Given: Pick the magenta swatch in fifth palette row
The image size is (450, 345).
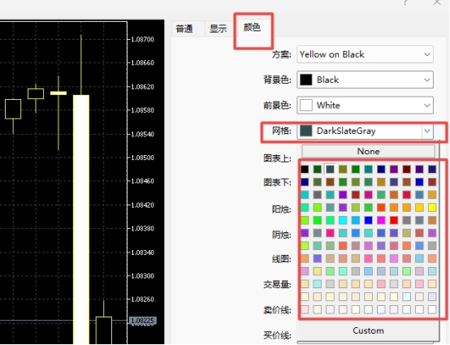Looking at the screenshot, I should (x=381, y=220).
